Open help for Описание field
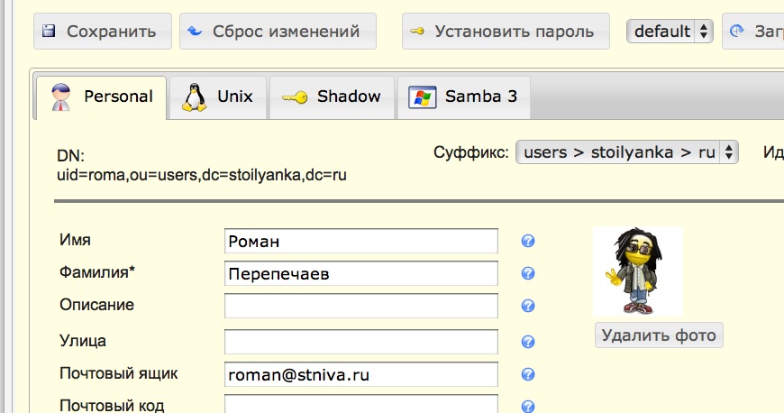The image size is (784, 413). (529, 307)
